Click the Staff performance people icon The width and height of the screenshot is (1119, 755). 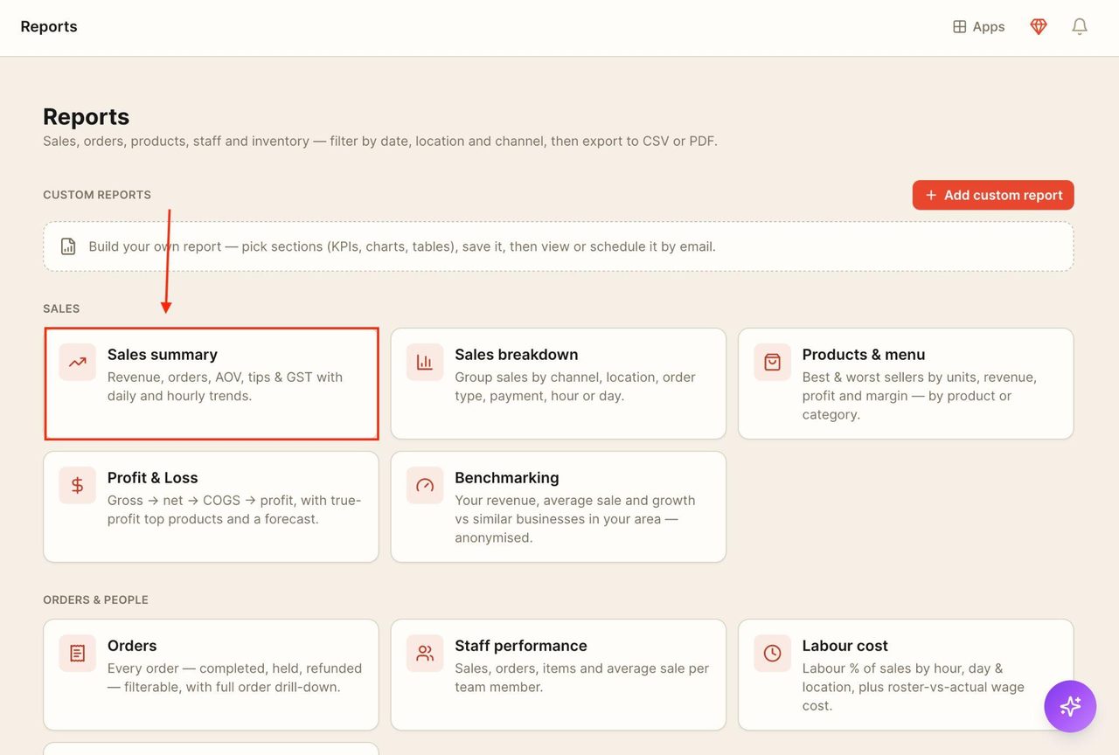[x=425, y=653]
